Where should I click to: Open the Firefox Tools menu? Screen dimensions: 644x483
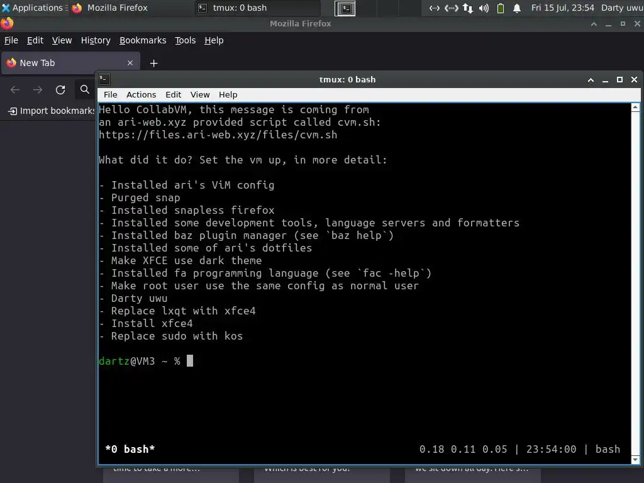186,40
